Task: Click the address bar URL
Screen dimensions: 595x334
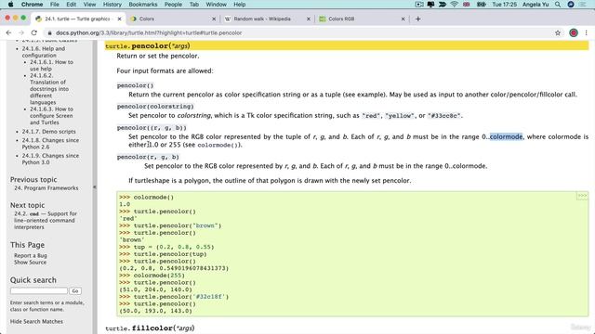Action: tap(149, 33)
